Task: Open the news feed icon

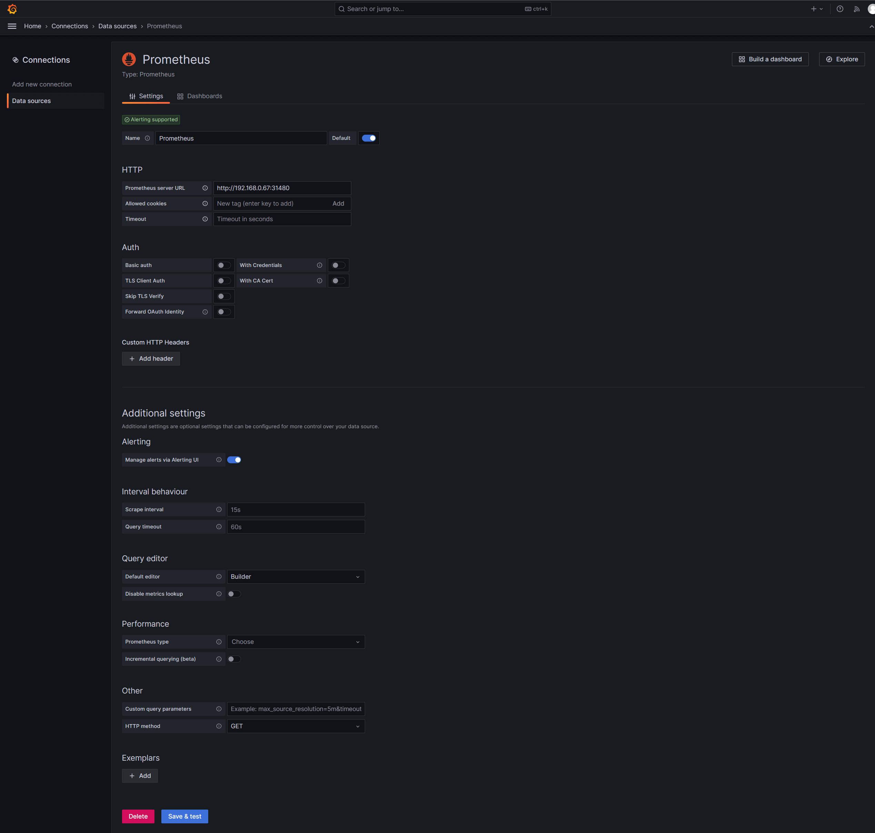Action: tap(856, 9)
